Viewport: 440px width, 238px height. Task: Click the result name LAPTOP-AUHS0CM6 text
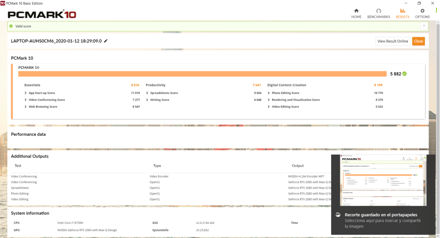tap(56, 41)
